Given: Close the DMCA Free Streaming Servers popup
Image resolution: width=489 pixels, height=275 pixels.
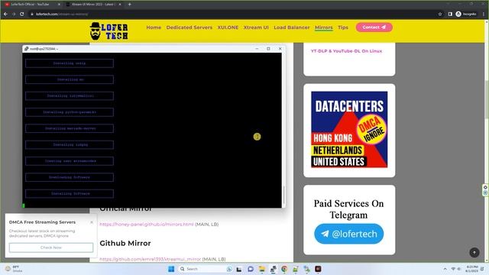Looking at the screenshot, I should [x=92, y=222].
